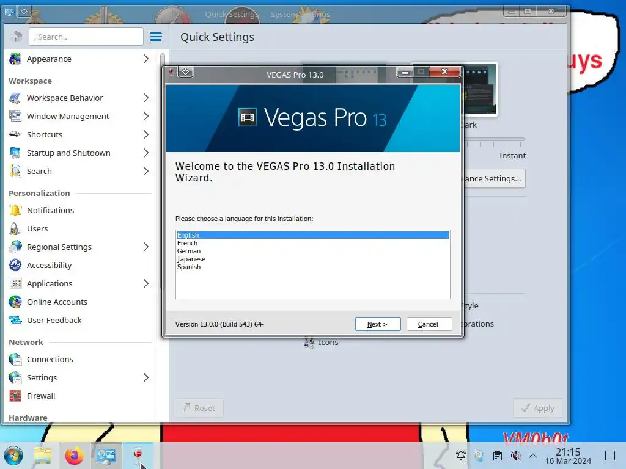
Task: Expand the Appearance chevron arrow
Action: tap(146, 59)
